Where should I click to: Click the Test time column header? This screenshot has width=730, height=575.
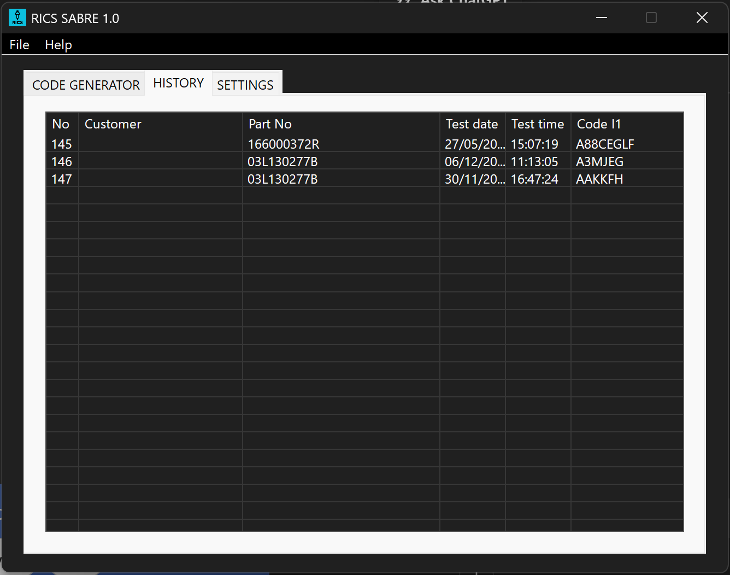(538, 124)
